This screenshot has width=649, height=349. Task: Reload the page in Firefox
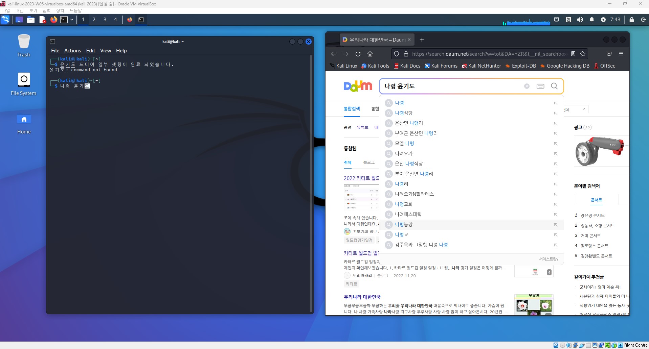coord(358,54)
